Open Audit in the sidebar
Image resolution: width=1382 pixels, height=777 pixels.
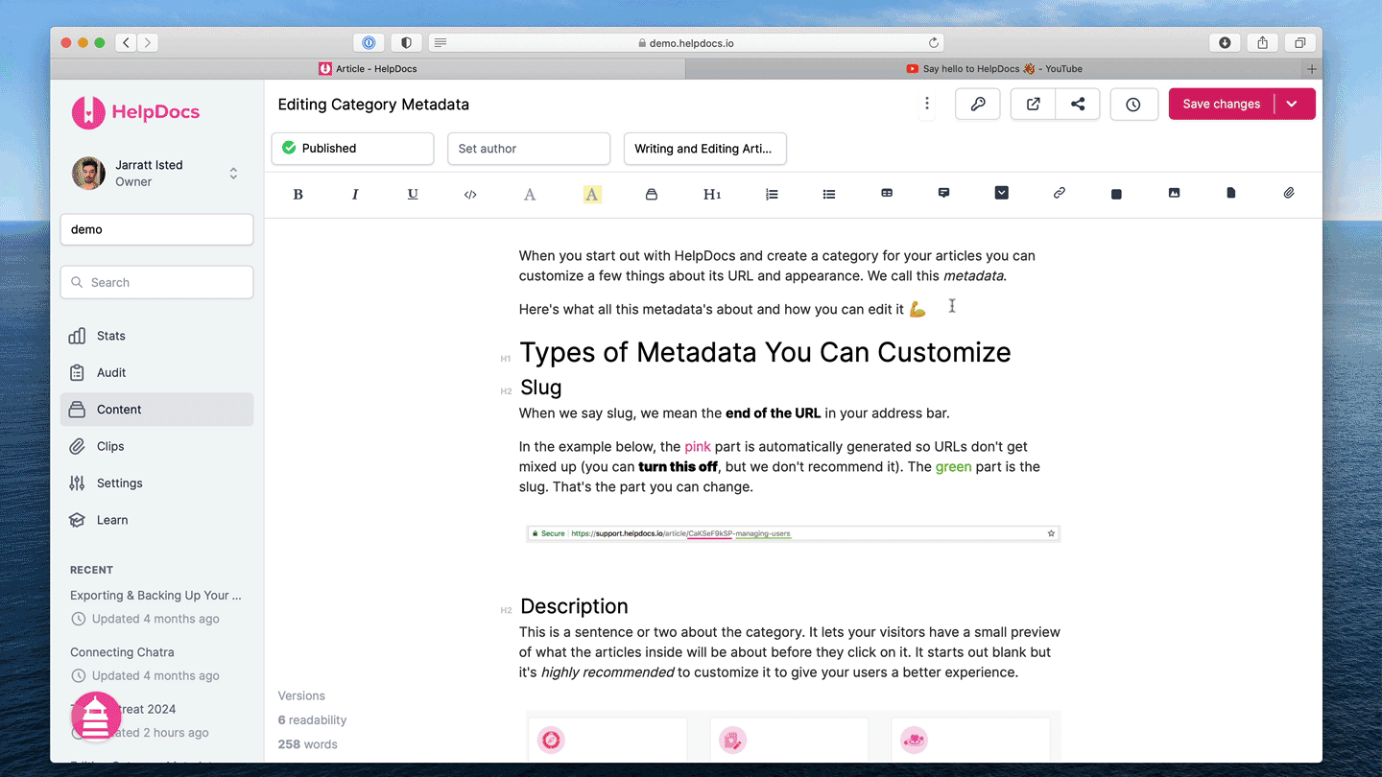click(157, 372)
